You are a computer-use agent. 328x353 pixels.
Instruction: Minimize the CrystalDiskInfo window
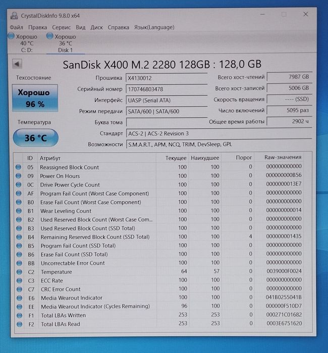pyautogui.click(x=262, y=14)
